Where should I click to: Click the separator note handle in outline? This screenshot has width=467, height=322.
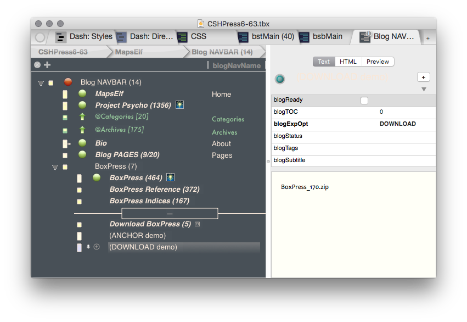point(170,213)
